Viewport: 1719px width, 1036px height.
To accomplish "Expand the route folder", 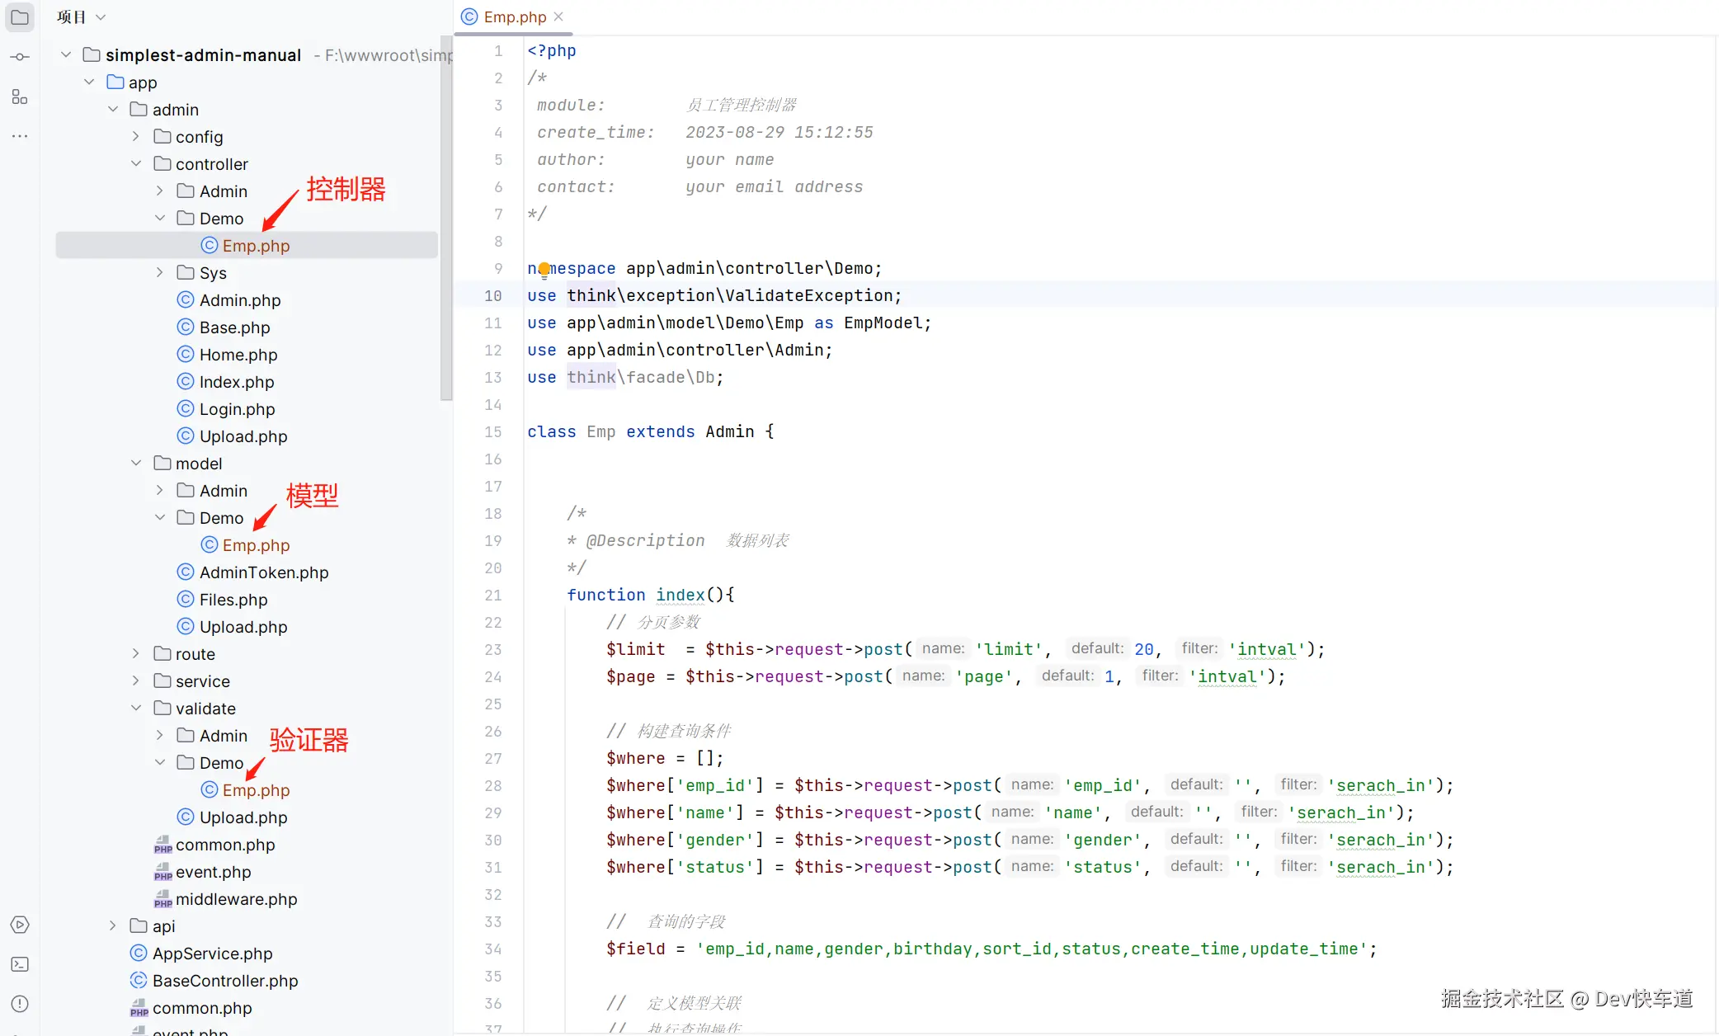I will coord(136,654).
